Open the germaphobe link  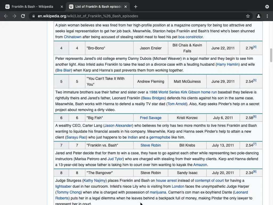point(160,137)
